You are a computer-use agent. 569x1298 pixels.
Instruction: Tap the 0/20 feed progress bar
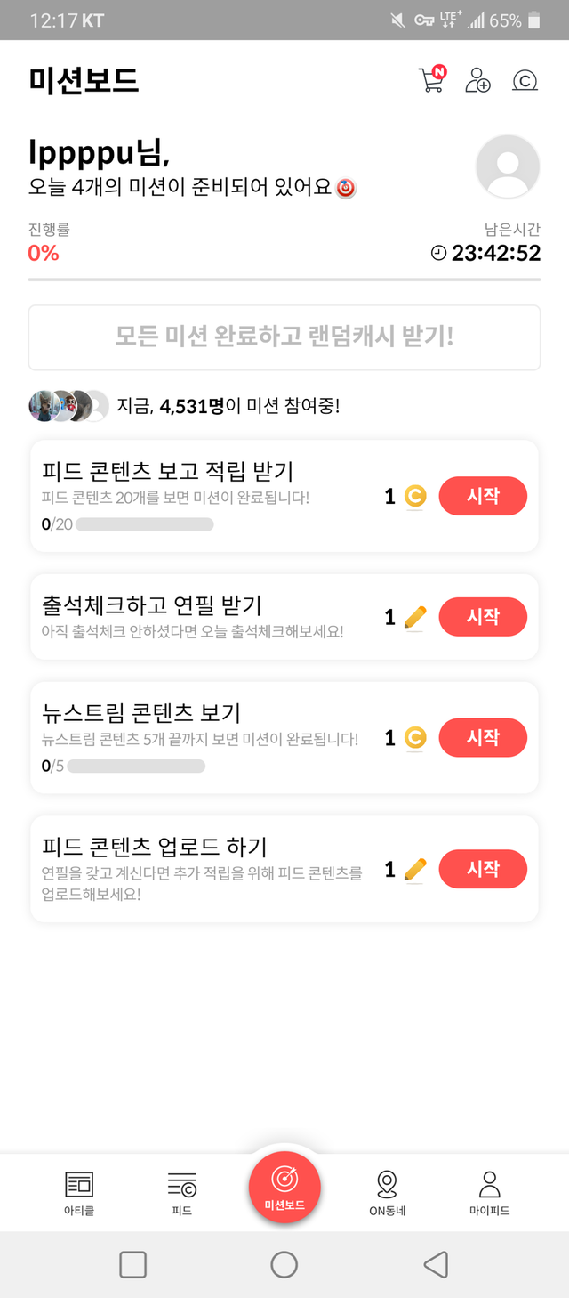[144, 524]
